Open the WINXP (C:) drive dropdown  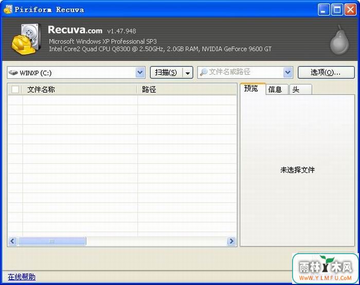(x=140, y=73)
